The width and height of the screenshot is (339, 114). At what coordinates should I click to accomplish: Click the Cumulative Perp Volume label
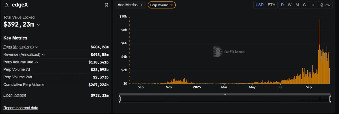pos(24,85)
